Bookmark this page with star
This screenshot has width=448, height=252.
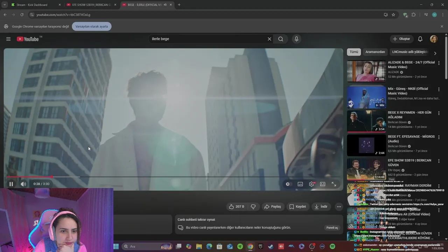pyautogui.click(x=393, y=15)
